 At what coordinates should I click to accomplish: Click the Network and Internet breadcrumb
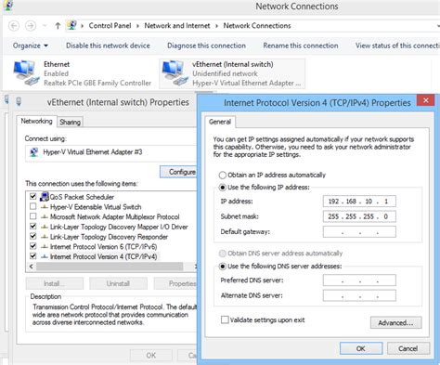[177, 26]
